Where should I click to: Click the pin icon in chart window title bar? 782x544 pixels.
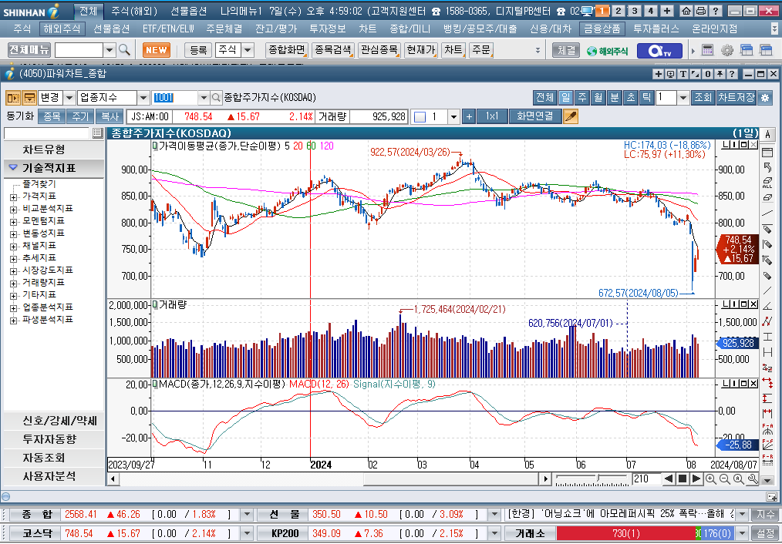[x=720, y=74]
